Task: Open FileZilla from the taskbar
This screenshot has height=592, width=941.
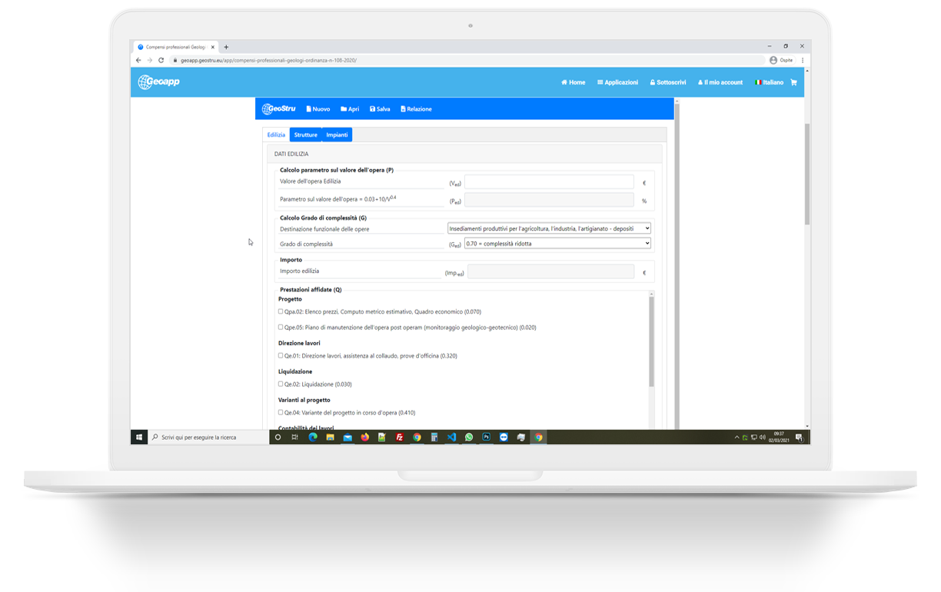Action: pyautogui.click(x=400, y=437)
